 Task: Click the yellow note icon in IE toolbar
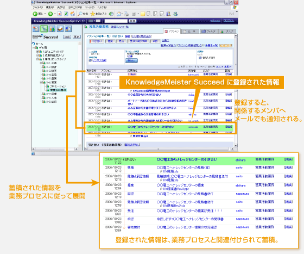click(x=143, y=14)
